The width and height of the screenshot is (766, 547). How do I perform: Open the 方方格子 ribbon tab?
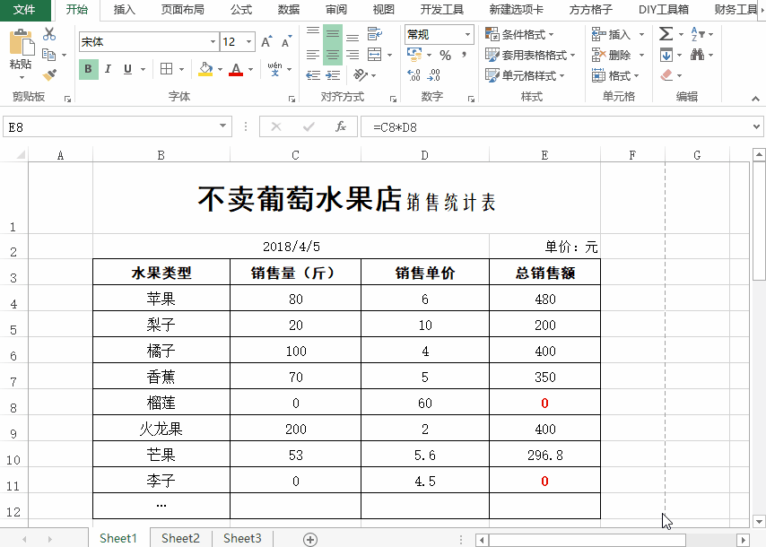pyautogui.click(x=590, y=9)
